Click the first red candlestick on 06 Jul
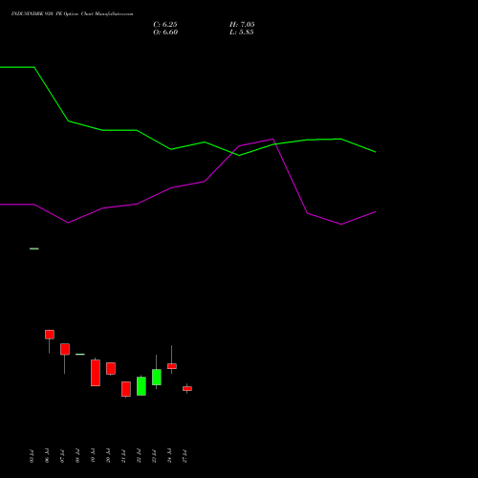The width and height of the screenshot is (478, 478). (x=50, y=335)
